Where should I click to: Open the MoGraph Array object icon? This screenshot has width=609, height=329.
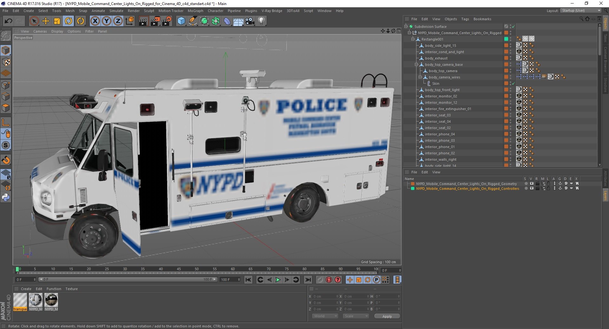216,21
